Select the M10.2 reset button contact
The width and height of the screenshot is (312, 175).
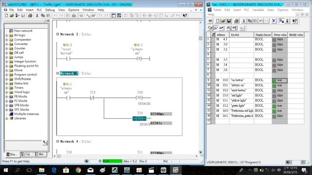(68, 59)
